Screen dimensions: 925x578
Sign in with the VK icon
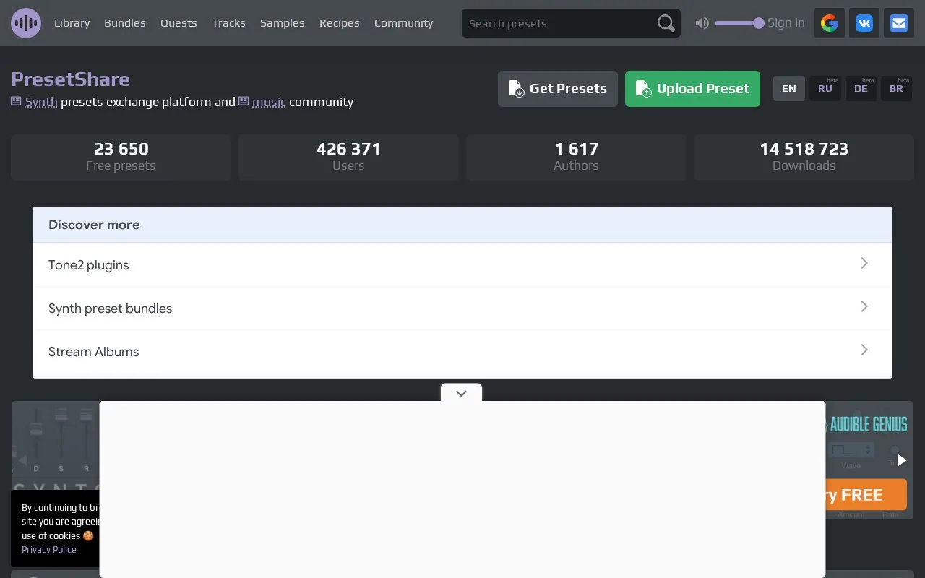coord(864,23)
